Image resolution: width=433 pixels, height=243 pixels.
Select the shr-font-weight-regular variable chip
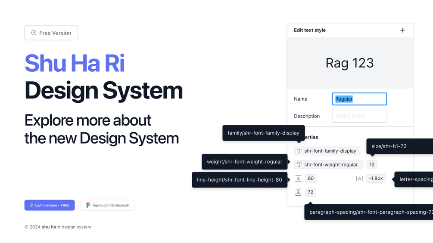(329, 165)
